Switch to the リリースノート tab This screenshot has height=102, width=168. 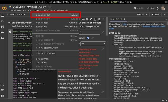117,19
